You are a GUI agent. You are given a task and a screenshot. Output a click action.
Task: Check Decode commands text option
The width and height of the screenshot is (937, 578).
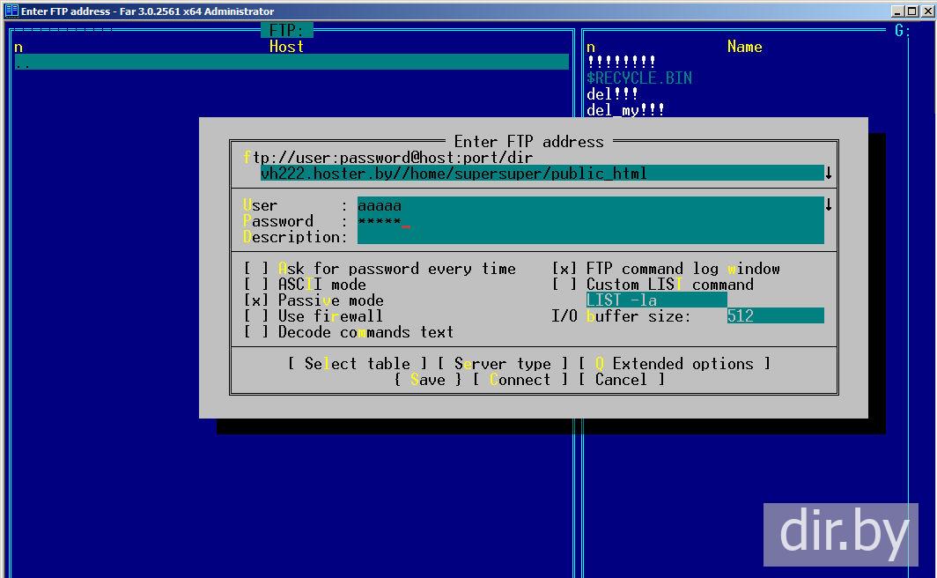click(256, 332)
